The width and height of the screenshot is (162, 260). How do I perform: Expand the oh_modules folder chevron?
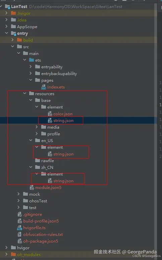pyautogui.click(x=6, y=254)
